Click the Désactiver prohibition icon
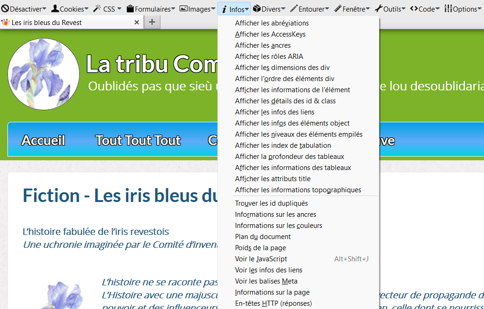 pos(5,8)
